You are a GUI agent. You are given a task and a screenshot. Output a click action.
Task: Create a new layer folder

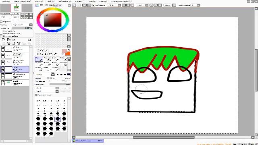14,40
